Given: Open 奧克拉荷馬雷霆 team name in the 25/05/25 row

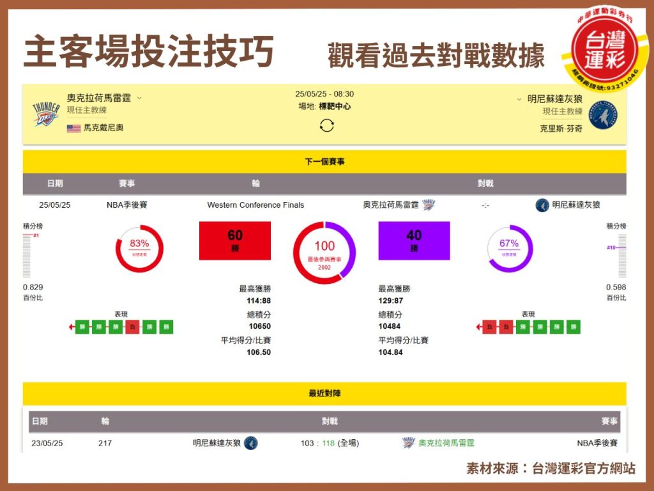Looking at the screenshot, I should tap(391, 205).
